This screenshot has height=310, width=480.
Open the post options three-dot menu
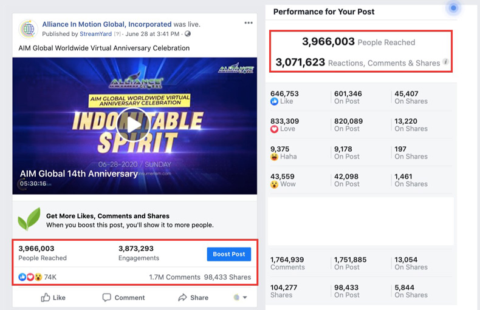tap(249, 23)
